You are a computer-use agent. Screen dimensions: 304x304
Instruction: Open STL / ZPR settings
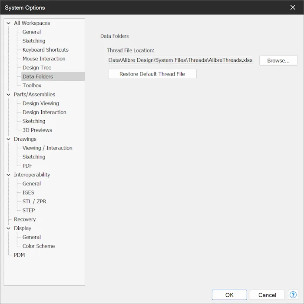34,201
